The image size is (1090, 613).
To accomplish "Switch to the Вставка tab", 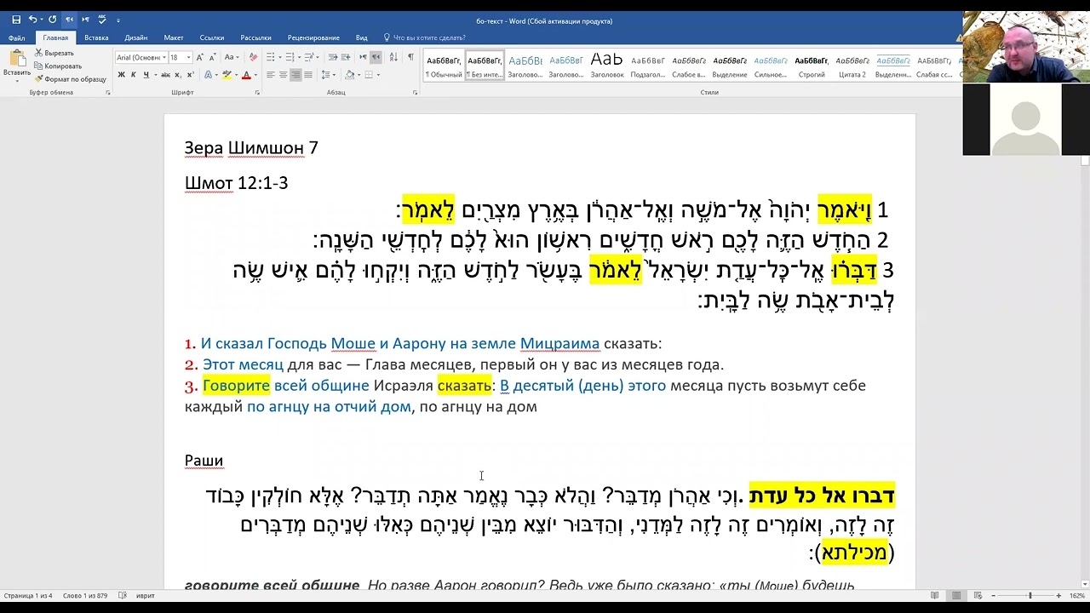I will pyautogui.click(x=96, y=37).
